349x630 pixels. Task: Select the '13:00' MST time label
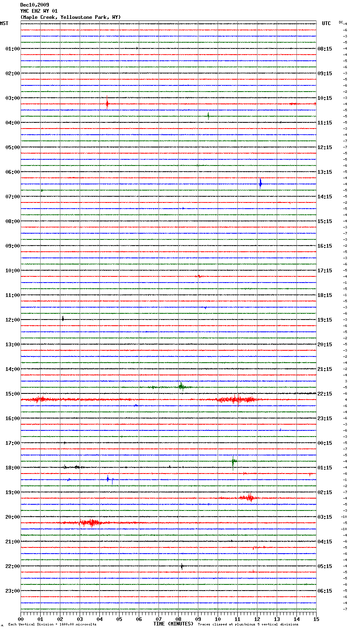pyautogui.click(x=13, y=345)
